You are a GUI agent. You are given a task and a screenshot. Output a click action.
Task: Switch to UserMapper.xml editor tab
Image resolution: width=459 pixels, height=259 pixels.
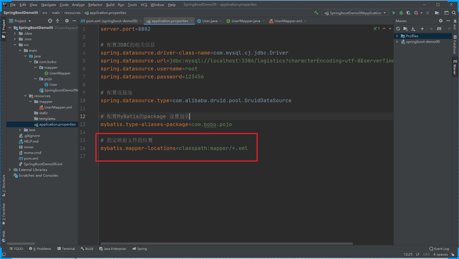288,21
